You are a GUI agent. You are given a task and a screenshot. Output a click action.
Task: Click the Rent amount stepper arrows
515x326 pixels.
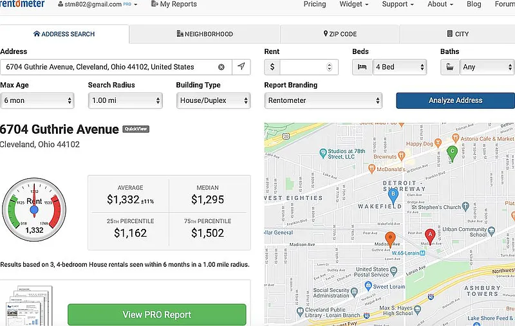point(330,67)
